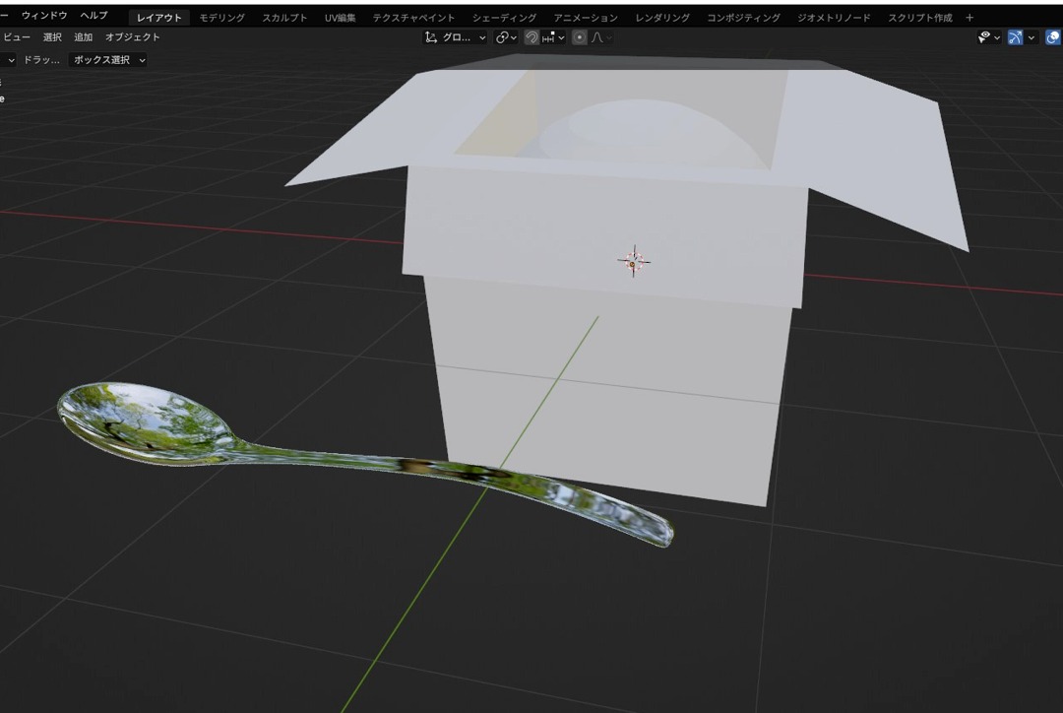Screen dimensions: 1063x713
Task: Expand the gizmo options dropdown arrow
Action: coord(1032,37)
